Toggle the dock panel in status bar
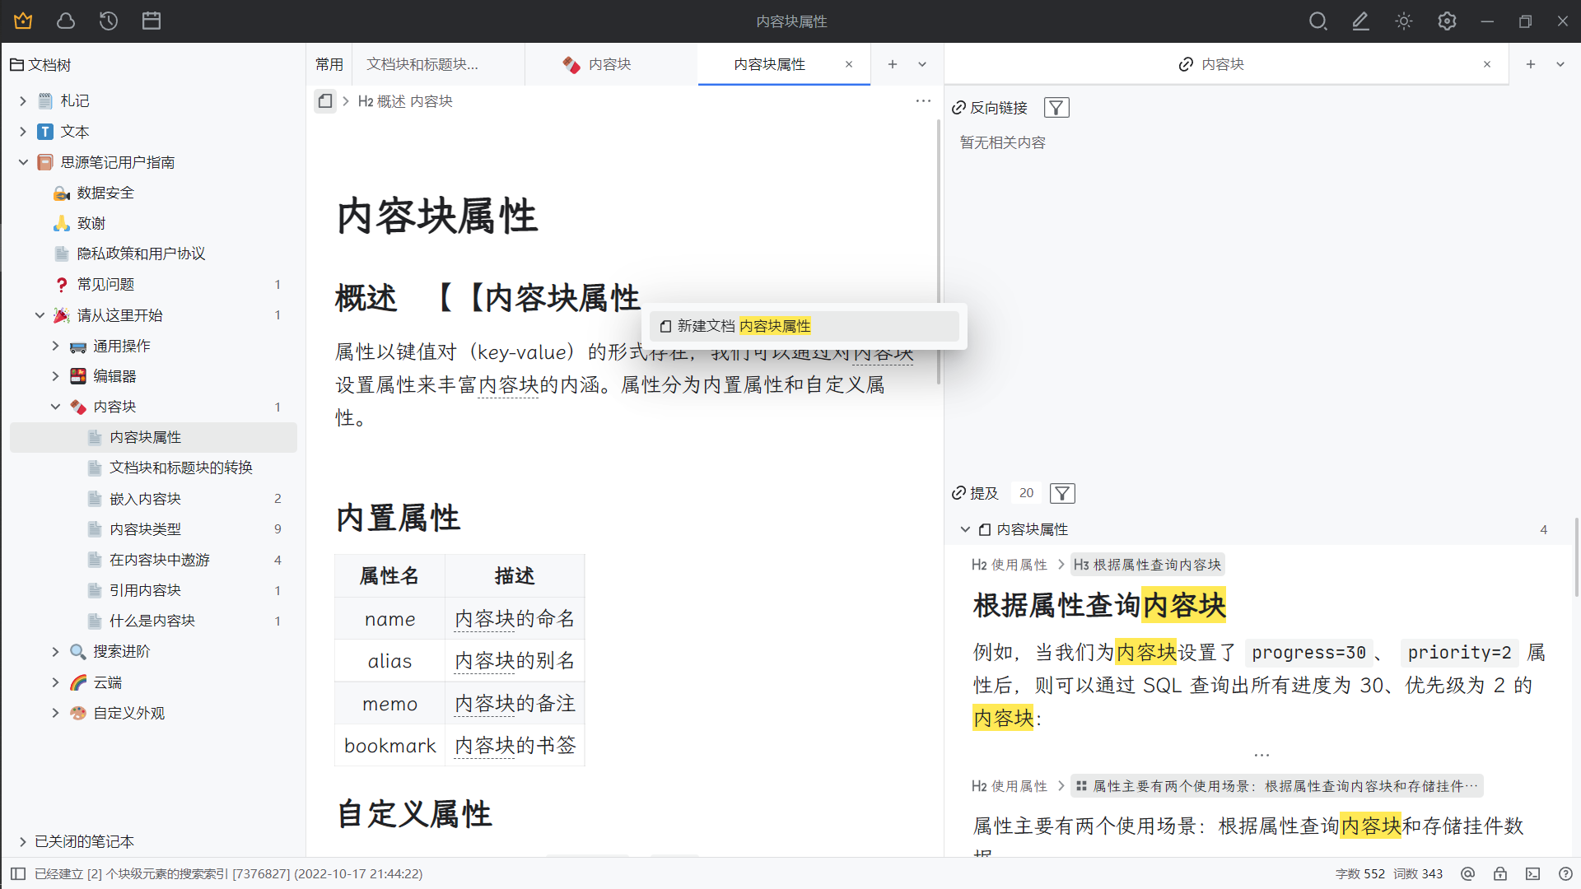1581x889 pixels. click(x=18, y=873)
